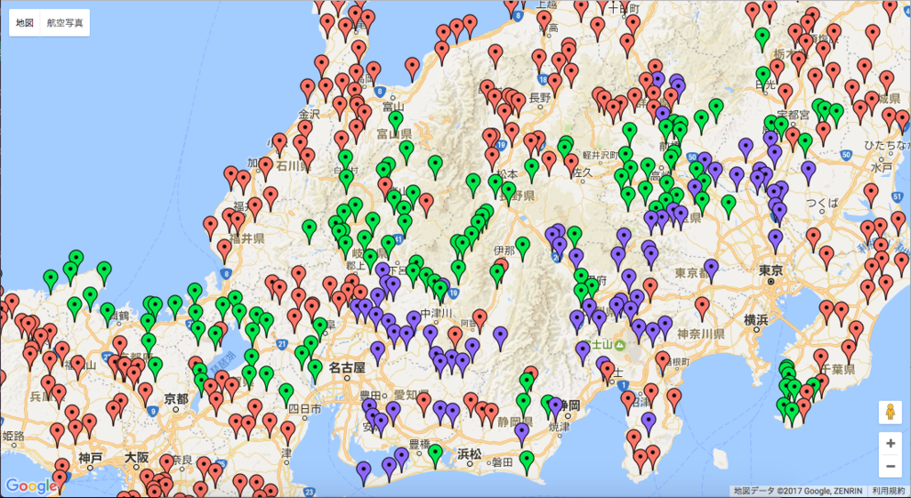Select red marker just north of 津
The image size is (911, 498).
point(288,432)
